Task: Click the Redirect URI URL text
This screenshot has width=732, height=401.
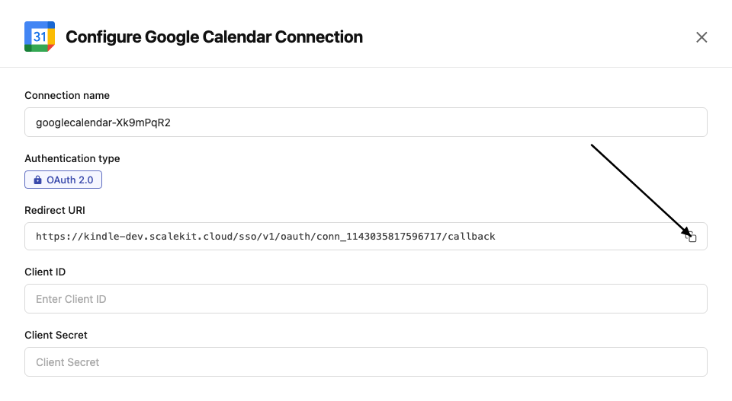Action: 265,237
